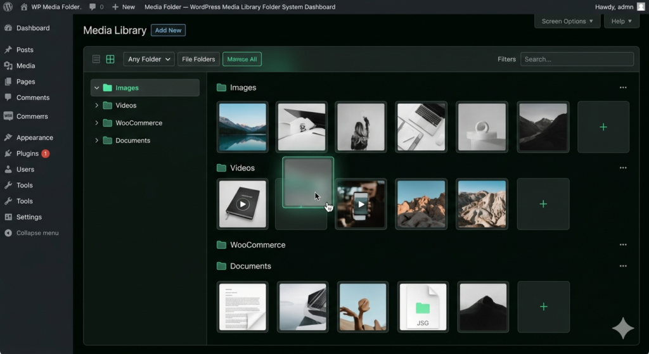Viewport: 649px width, 354px height.
Task: Switch to list view mode
Action: point(96,59)
